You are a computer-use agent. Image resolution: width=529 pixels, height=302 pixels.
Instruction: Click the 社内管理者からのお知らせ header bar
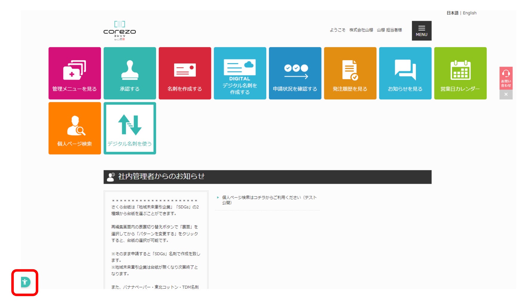(267, 177)
